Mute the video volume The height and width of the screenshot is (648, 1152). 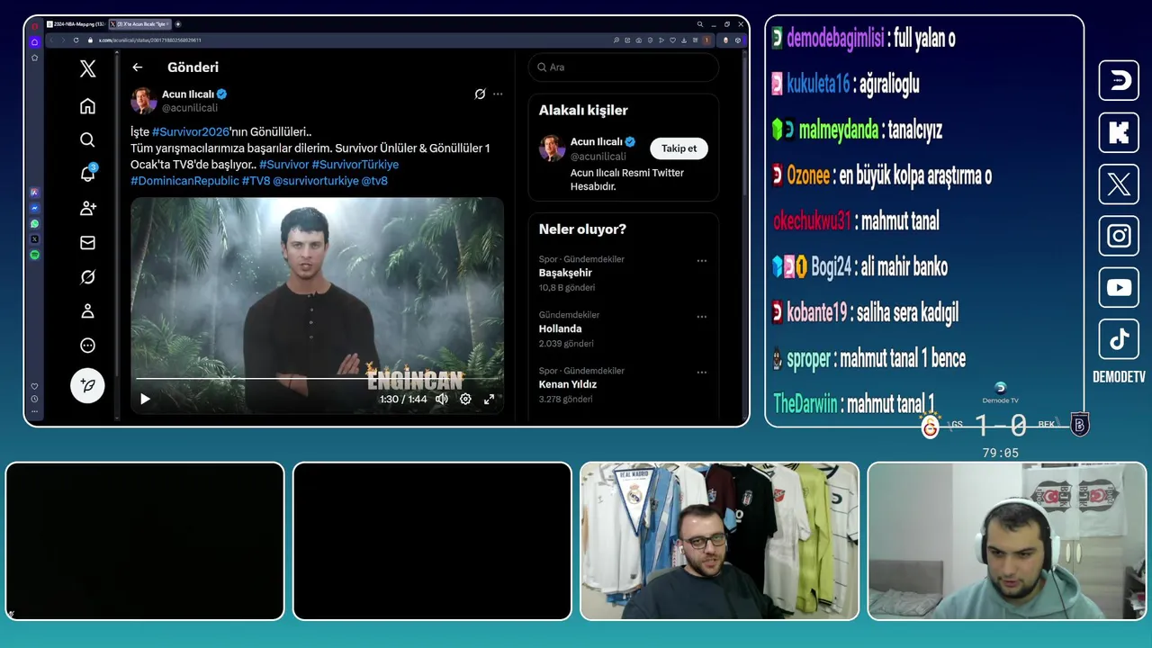(442, 399)
